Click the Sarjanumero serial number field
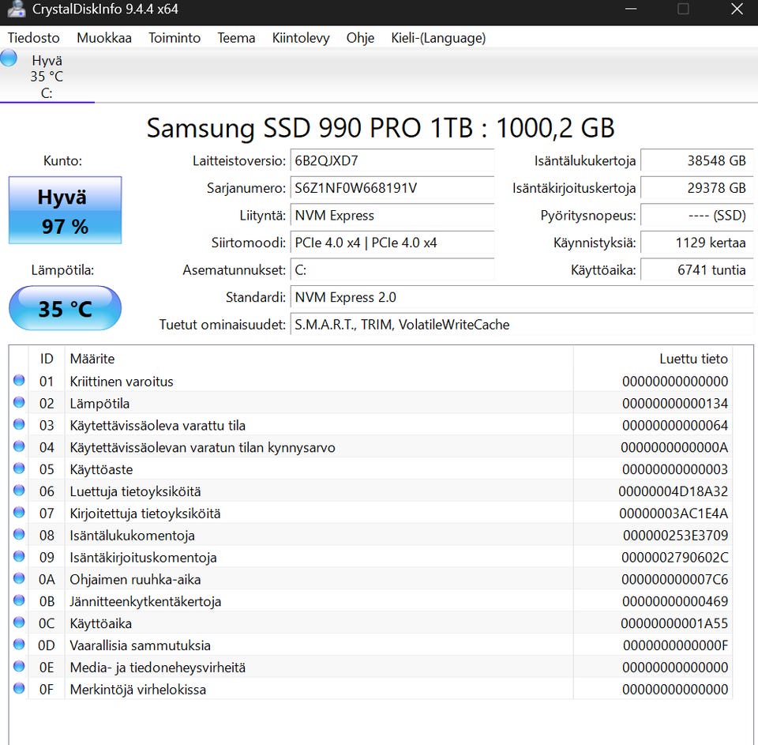Image resolution: width=758 pixels, height=745 pixels. (392, 188)
